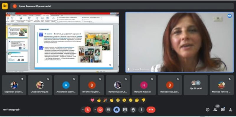Viewport: 236px width, 117px height.
Task: Send the party popper reaction
Action: click(105, 100)
